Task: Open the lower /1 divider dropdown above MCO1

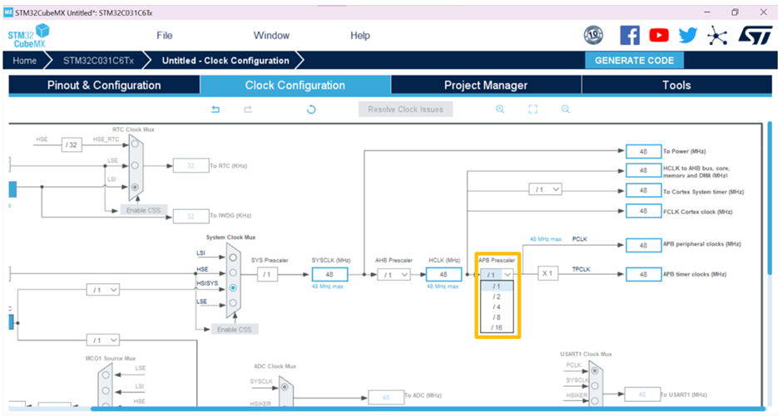Action: point(102,340)
